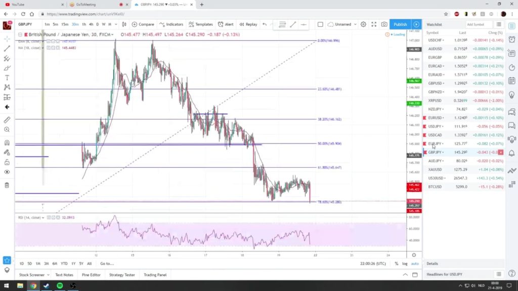This screenshot has height=291, width=518.
Task: Hide all drawing tools with eye icon
Action: [7, 172]
